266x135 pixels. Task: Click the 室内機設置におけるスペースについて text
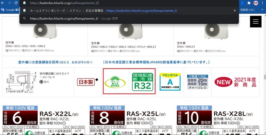[54, 75]
